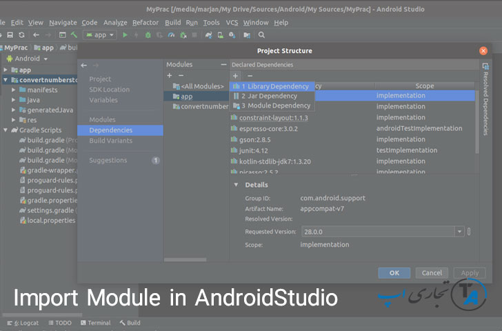Click the Synchronize refresh icon in toolbar
Screen dimensions: 502x331
click(21, 35)
